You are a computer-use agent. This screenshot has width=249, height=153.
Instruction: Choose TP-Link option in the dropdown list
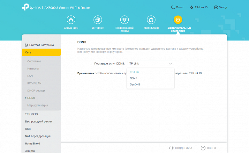[150, 72]
